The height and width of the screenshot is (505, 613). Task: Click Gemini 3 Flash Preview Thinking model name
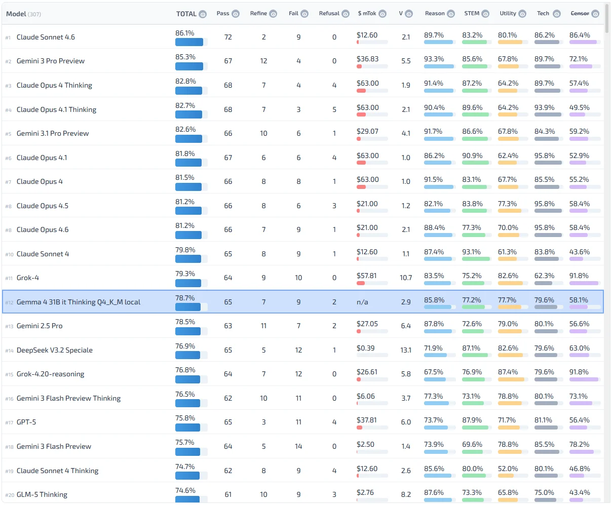(x=68, y=398)
